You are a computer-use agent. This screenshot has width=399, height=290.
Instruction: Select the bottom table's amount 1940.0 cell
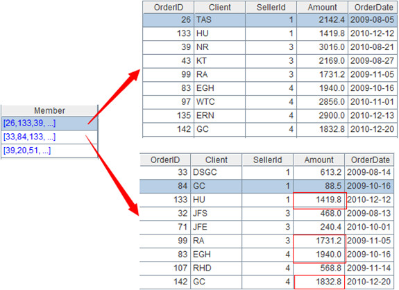319,255
